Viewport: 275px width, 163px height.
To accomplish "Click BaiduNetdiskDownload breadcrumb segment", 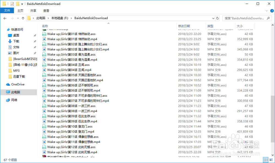I will tap(91, 18).
